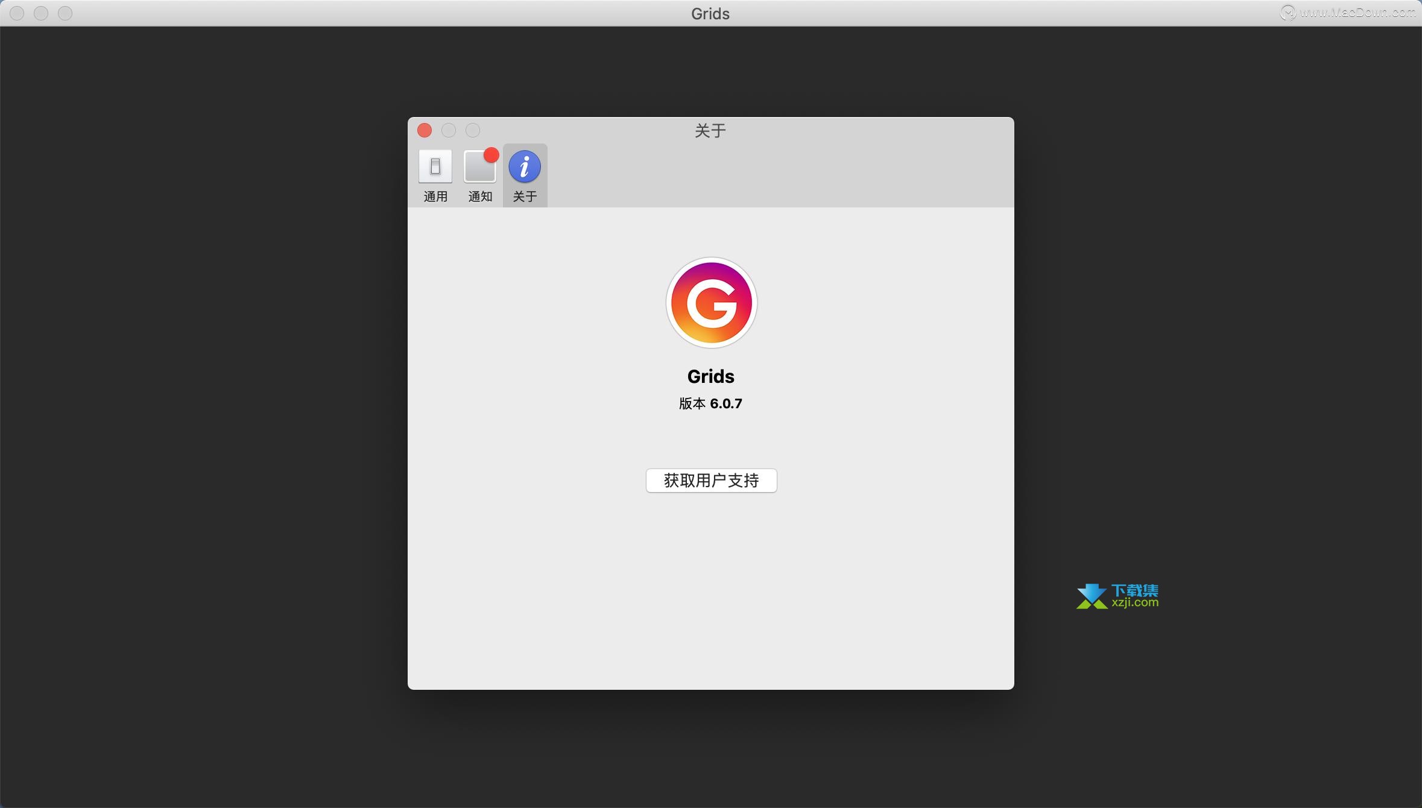Click the zoom button of the main Grids window

[x=65, y=13]
